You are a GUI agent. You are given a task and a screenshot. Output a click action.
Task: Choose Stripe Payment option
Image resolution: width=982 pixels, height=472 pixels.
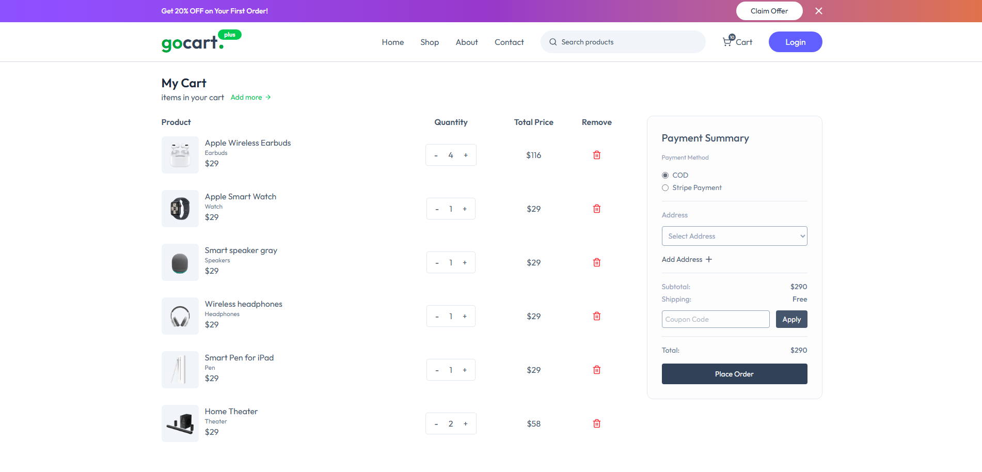click(665, 188)
